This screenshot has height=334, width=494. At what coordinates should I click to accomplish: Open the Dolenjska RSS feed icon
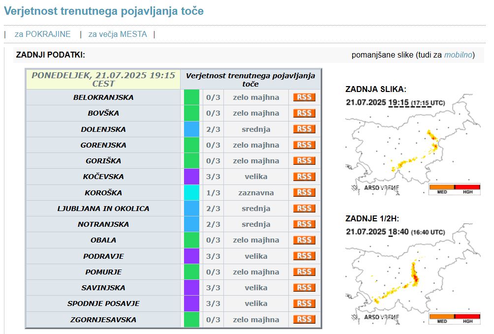[304, 129]
